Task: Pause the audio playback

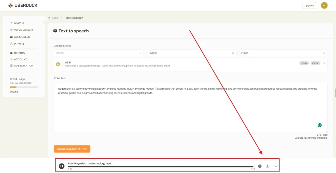Action: click(x=61, y=166)
